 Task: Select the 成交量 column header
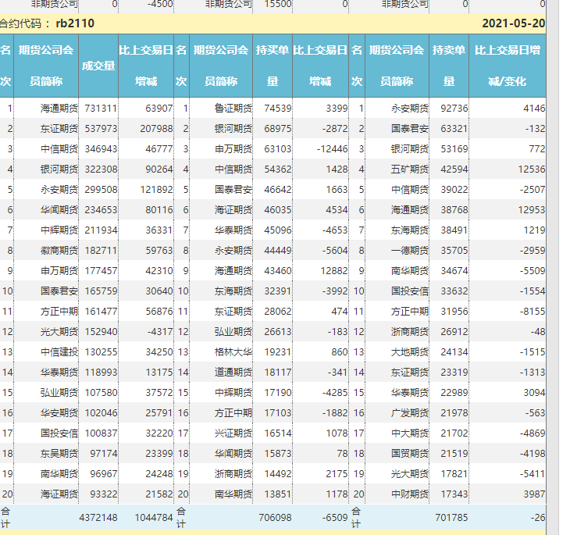point(99,66)
